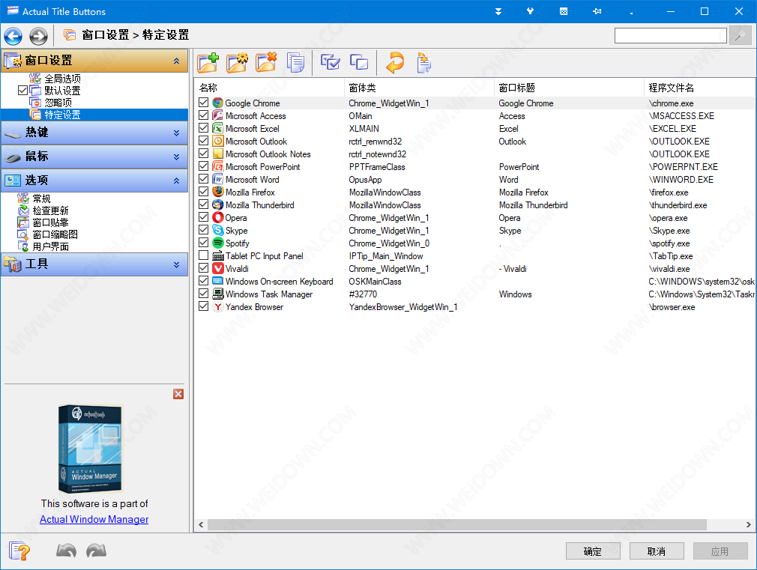Viewport: 757px width, 570px height.
Task: Select 全局选项 in the tree
Action: [x=62, y=78]
